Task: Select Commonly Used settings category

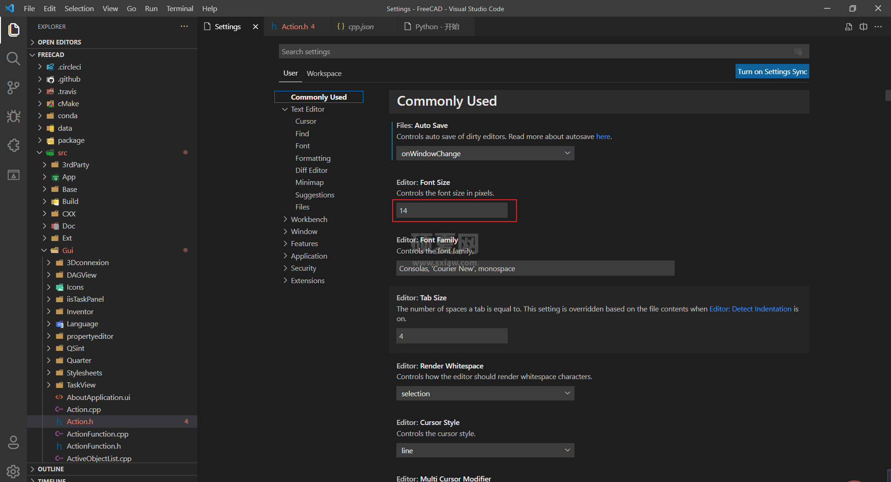Action: coord(319,97)
